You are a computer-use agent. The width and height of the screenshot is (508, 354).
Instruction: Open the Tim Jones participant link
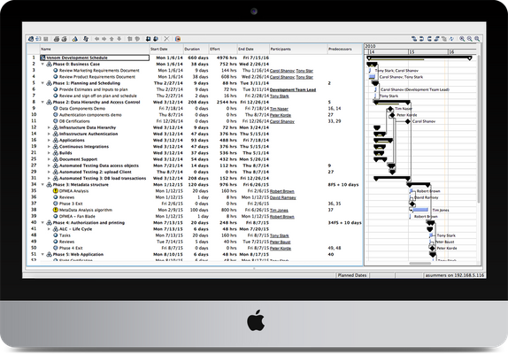tap(279, 211)
